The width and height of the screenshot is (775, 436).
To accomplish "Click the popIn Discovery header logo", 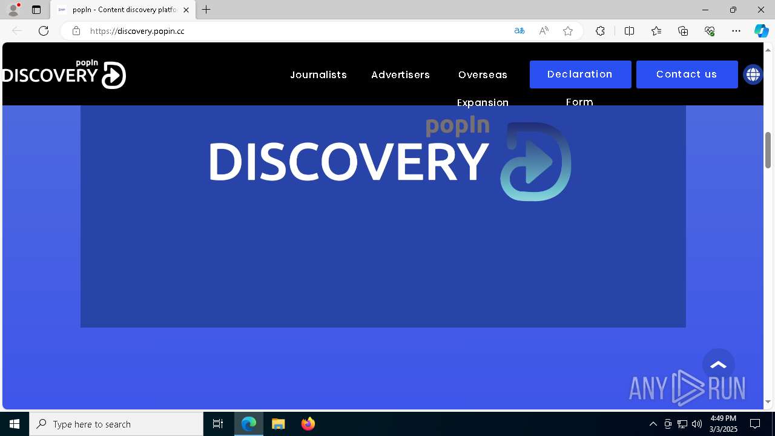I will tap(64, 74).
